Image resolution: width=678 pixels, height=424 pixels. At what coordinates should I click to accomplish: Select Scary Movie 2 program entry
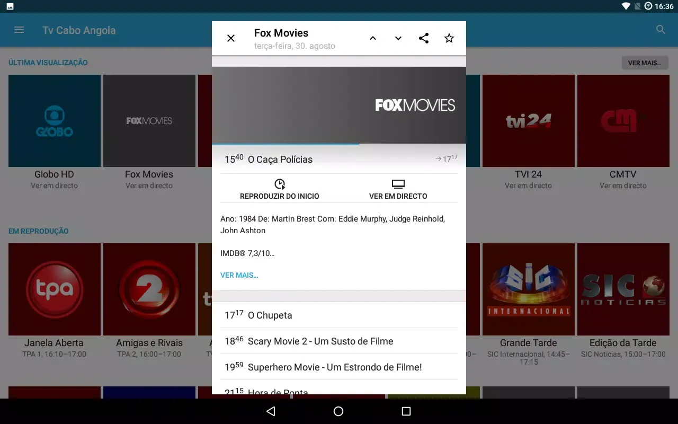339,341
